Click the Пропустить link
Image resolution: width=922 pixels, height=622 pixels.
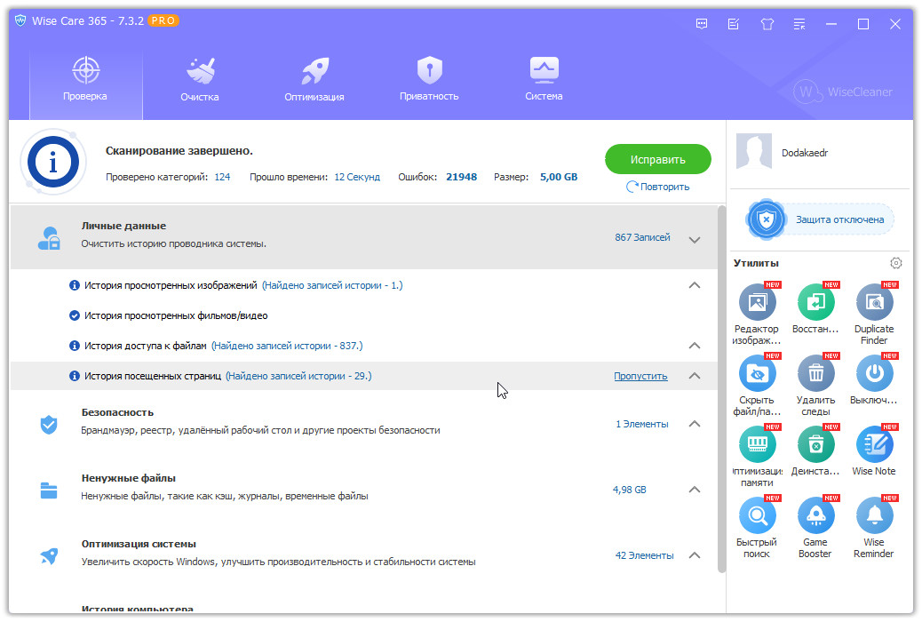click(640, 376)
